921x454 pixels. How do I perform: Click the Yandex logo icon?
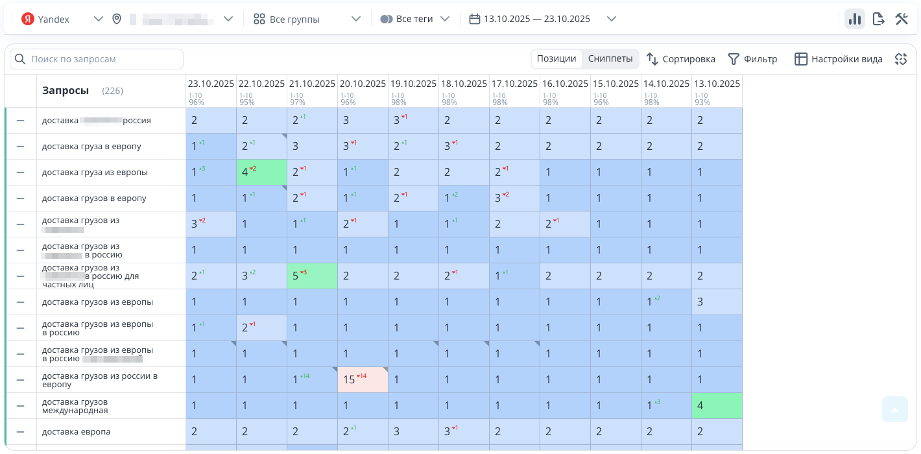(27, 19)
